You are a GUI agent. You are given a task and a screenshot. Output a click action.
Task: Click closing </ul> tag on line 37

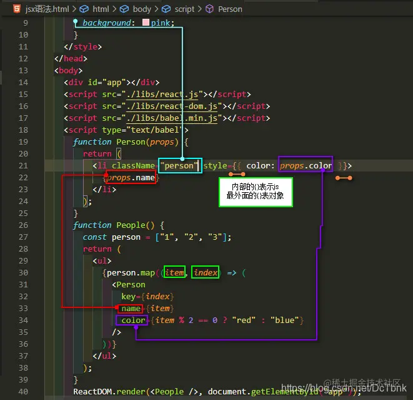pyautogui.click(x=104, y=356)
